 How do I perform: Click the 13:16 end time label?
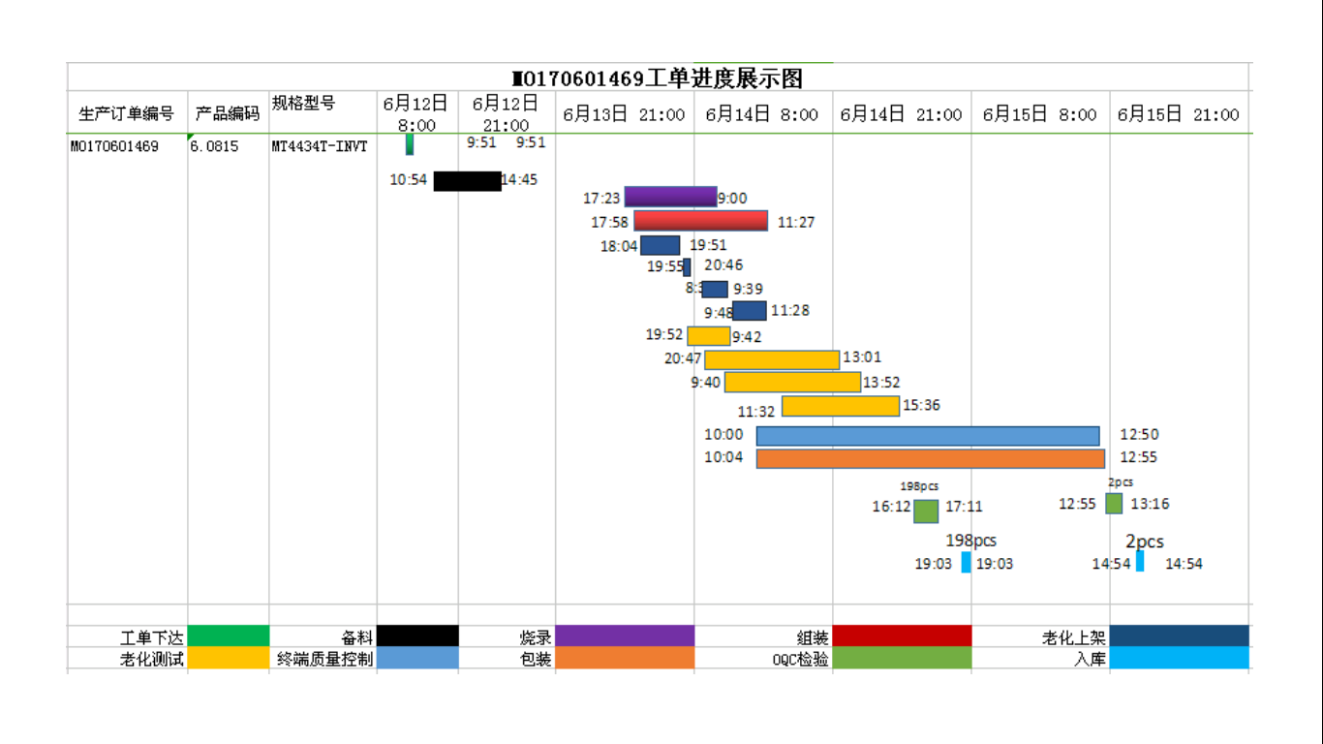(1150, 504)
